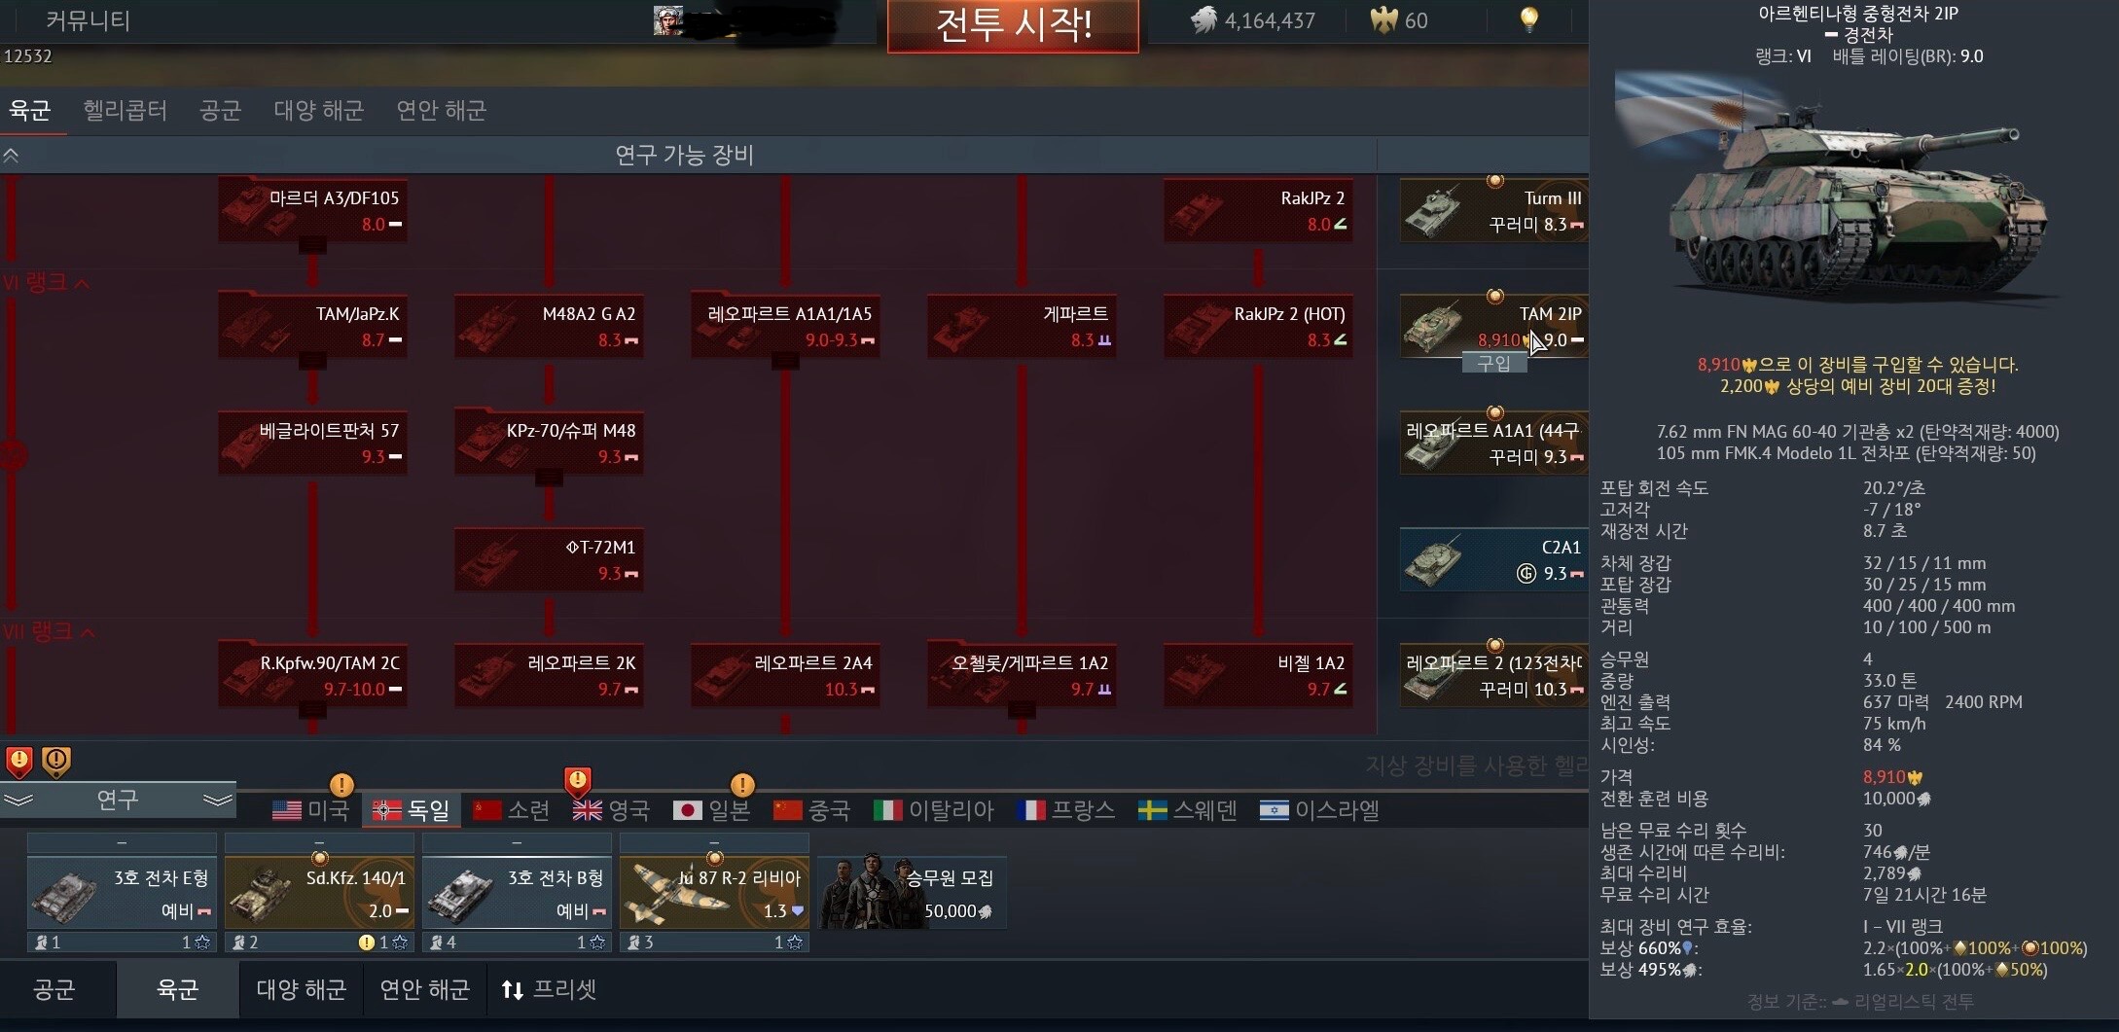The height and width of the screenshot is (1032, 2119).
Task: Select the C2A1 squadron vehicle
Action: point(1493,559)
